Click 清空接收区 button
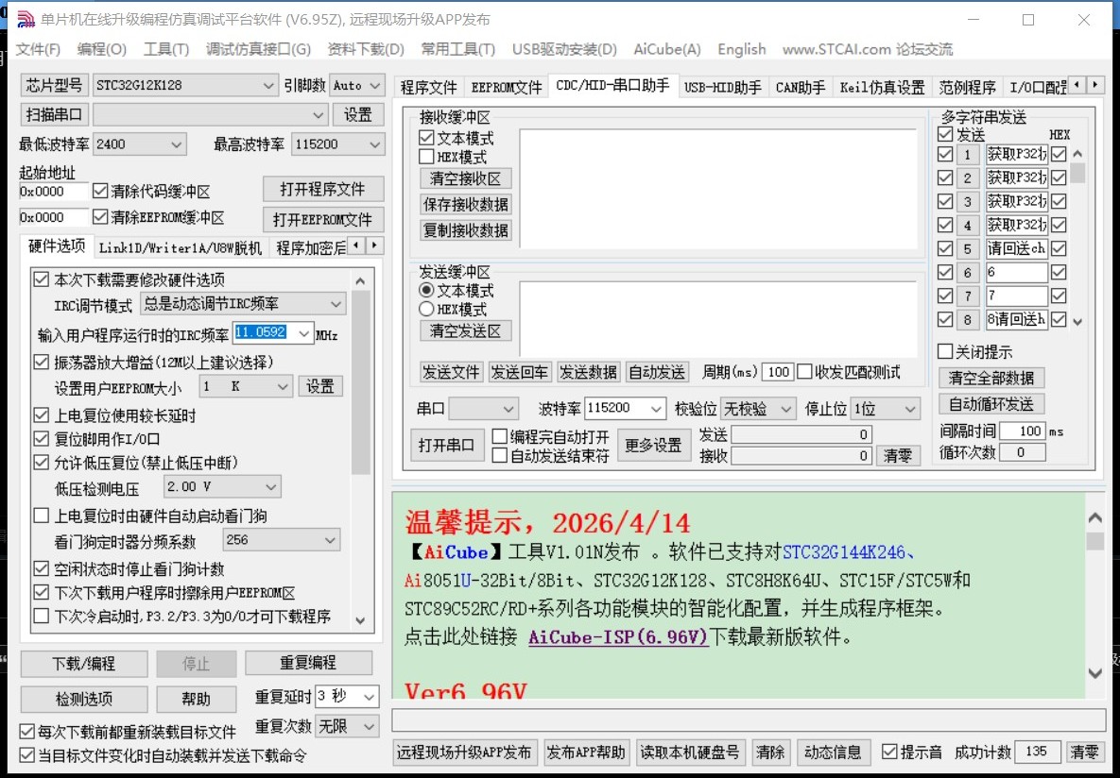 465,178
